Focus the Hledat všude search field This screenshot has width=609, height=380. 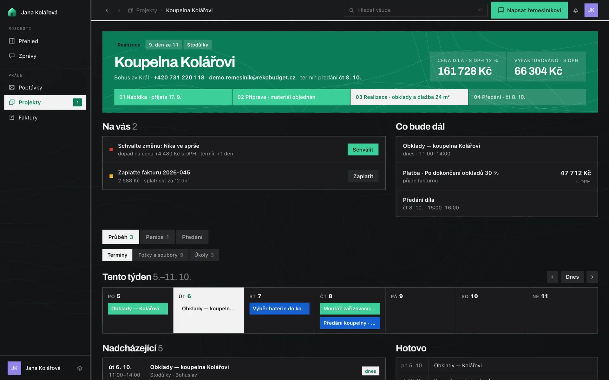pos(416,10)
